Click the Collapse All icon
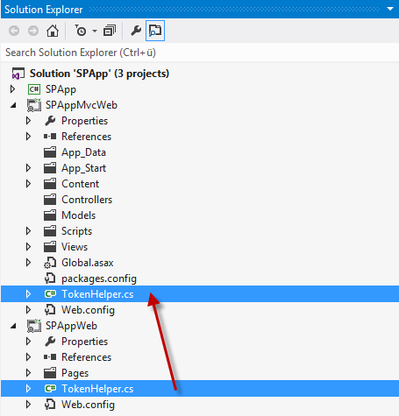This screenshot has width=399, height=416. [x=110, y=31]
